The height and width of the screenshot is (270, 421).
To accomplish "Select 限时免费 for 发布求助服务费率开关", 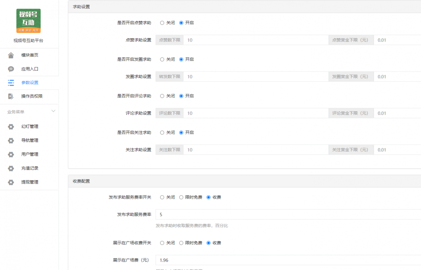I will point(181,197).
